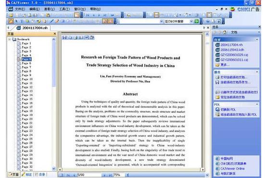The height and width of the screenshot is (178, 267).
Task: Open the 帮助 (Help) menu
Action: point(95,9)
